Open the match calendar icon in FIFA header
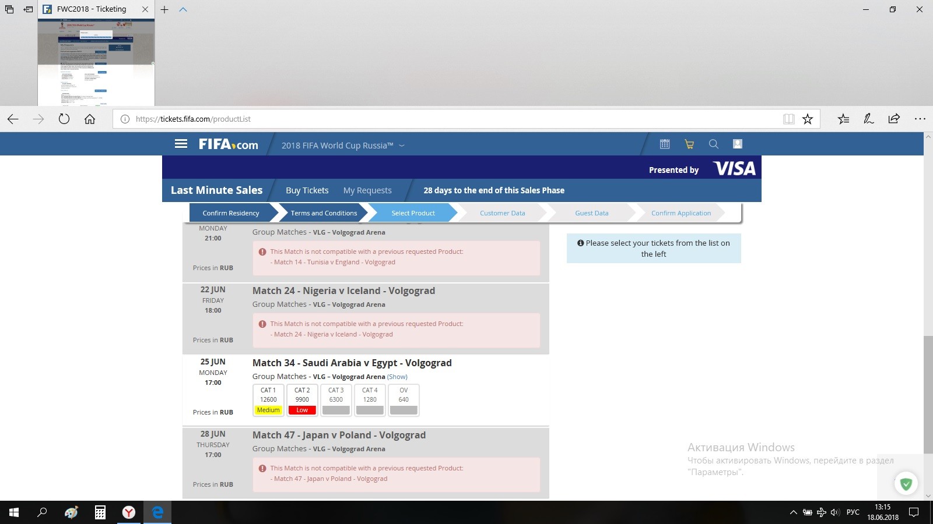The width and height of the screenshot is (933, 524). click(x=665, y=144)
